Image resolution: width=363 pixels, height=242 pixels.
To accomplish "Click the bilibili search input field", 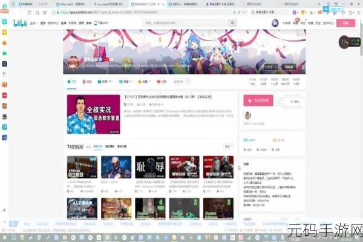I will [186, 23].
